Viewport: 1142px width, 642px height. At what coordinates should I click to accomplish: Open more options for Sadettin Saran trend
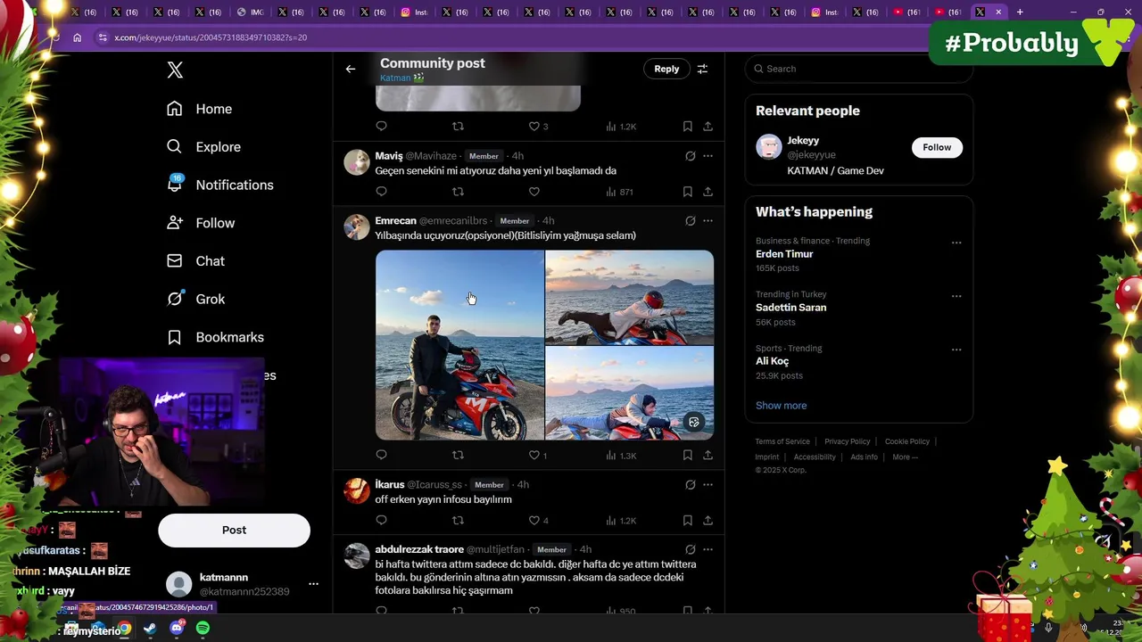956,296
